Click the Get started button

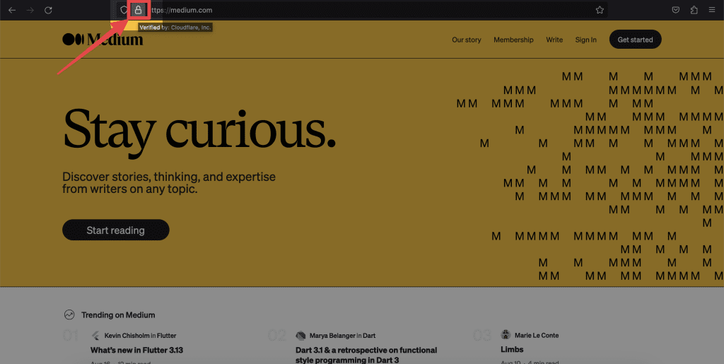pos(636,39)
